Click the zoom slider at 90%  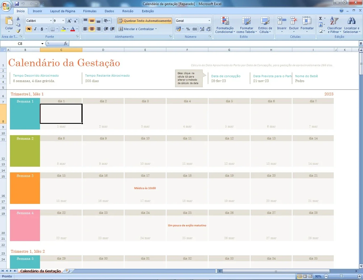click(341, 276)
